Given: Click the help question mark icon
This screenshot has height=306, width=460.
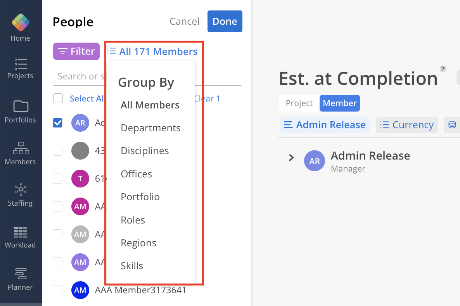Looking at the screenshot, I should pyautogui.click(x=443, y=69).
